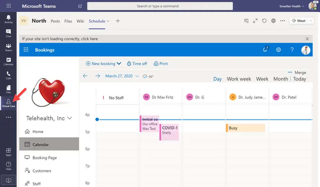Select Week calendar view
Viewport: 320px width, 187px height.
coord(262,79)
